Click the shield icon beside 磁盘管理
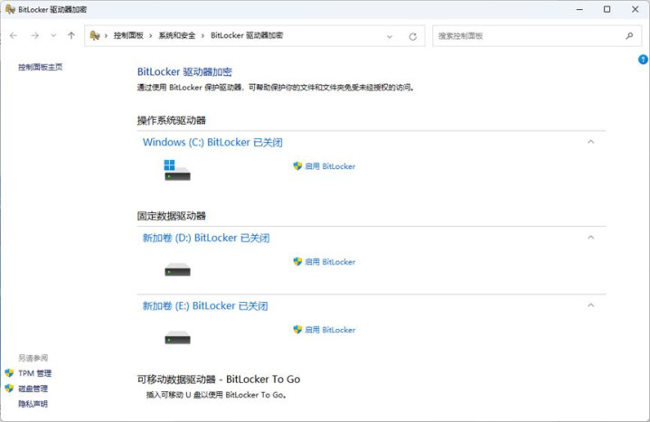Viewport: 650px width, 422px height. click(x=9, y=389)
